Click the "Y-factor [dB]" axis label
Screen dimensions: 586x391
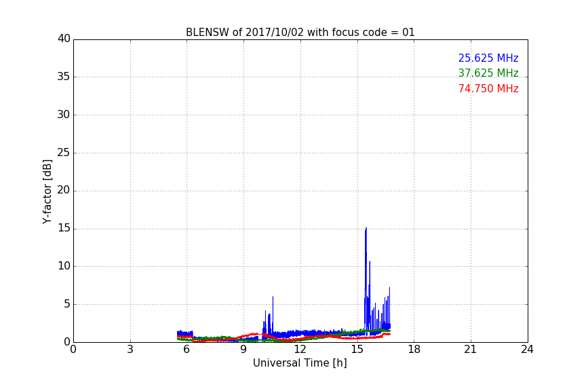click(47, 191)
